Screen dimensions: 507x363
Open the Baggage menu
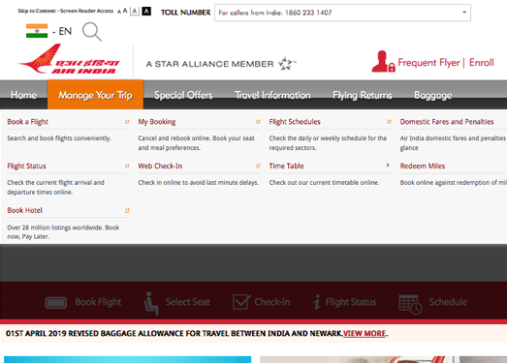click(433, 95)
